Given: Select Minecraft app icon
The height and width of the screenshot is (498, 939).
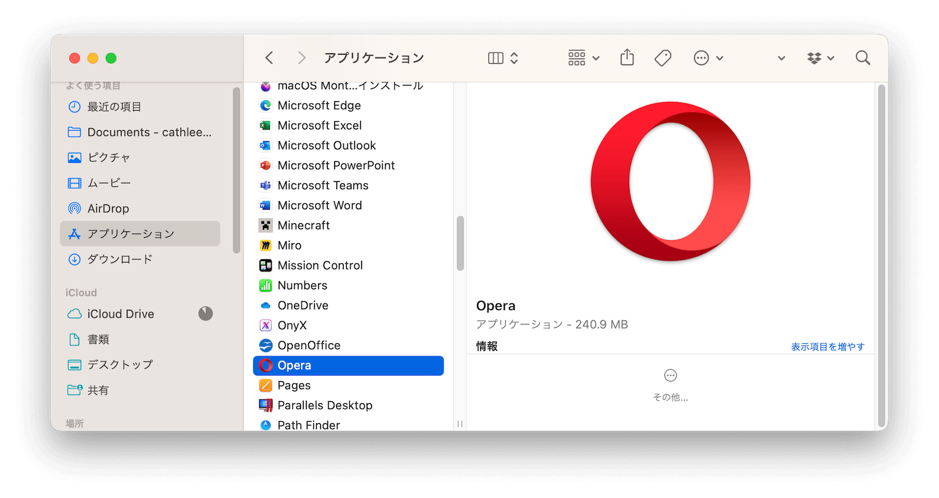Looking at the screenshot, I should tap(266, 226).
